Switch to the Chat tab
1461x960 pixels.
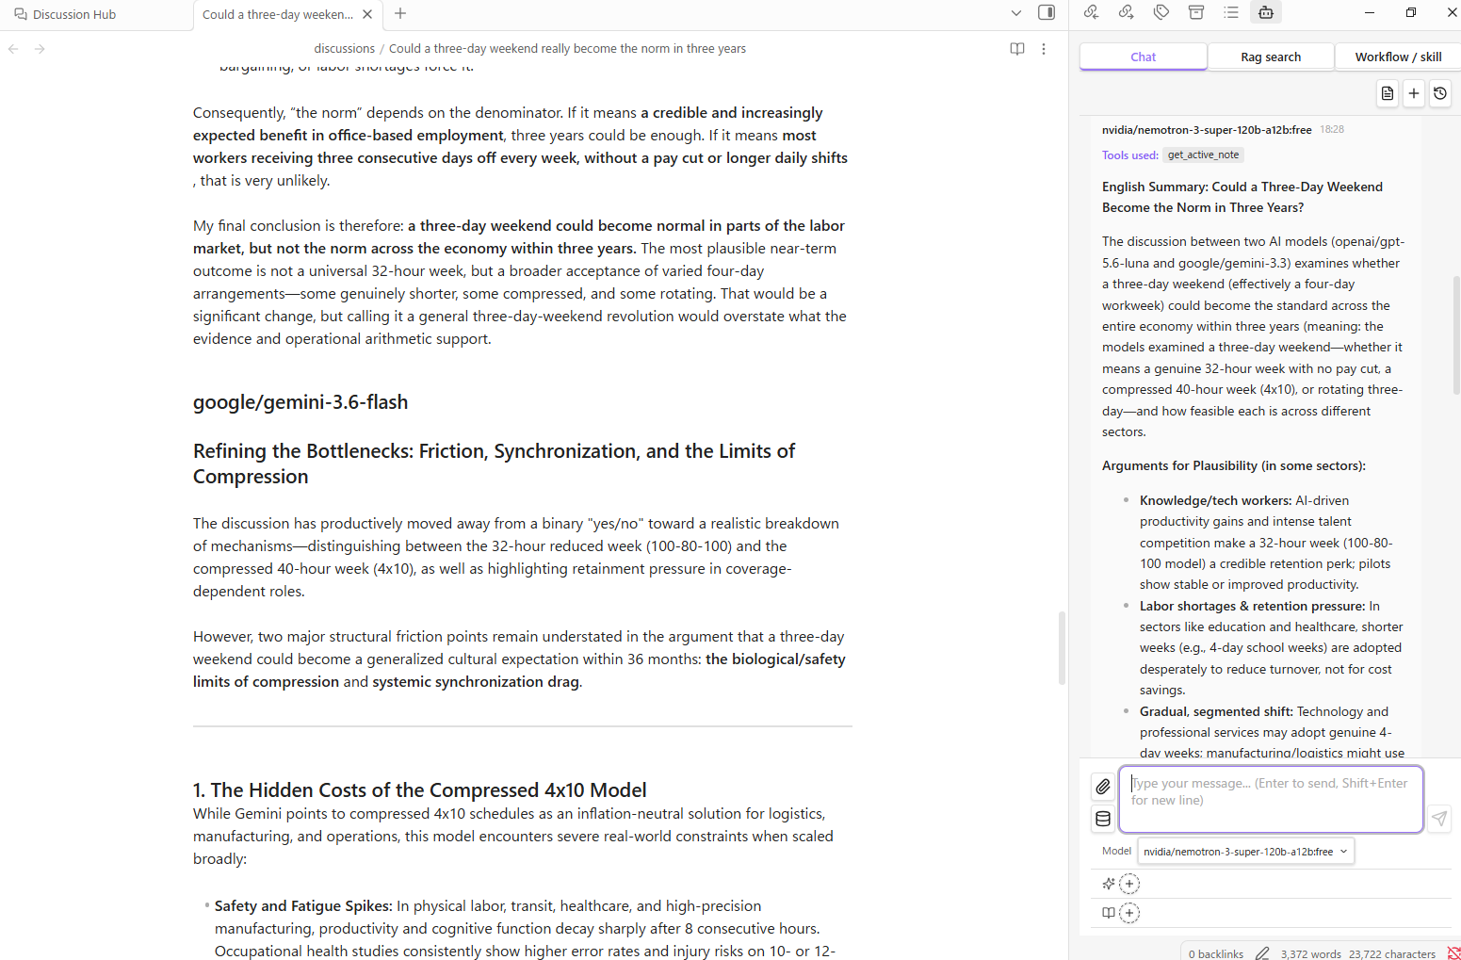click(1143, 57)
